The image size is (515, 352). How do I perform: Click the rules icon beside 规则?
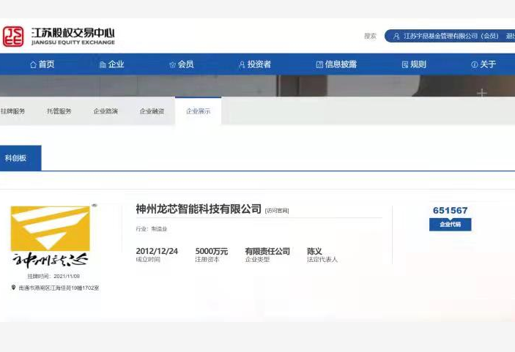tap(405, 64)
